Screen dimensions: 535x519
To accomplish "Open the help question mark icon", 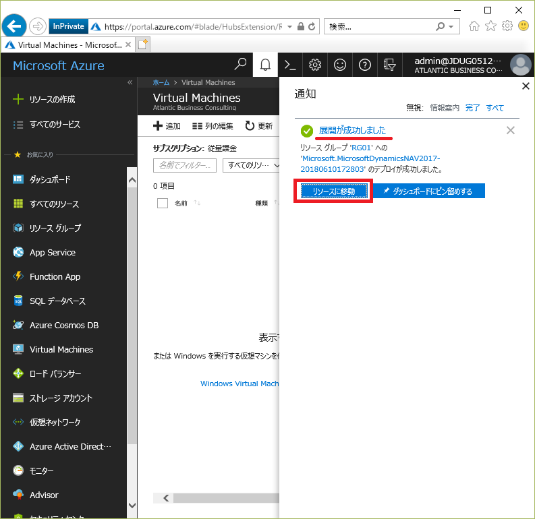I will tap(365, 65).
